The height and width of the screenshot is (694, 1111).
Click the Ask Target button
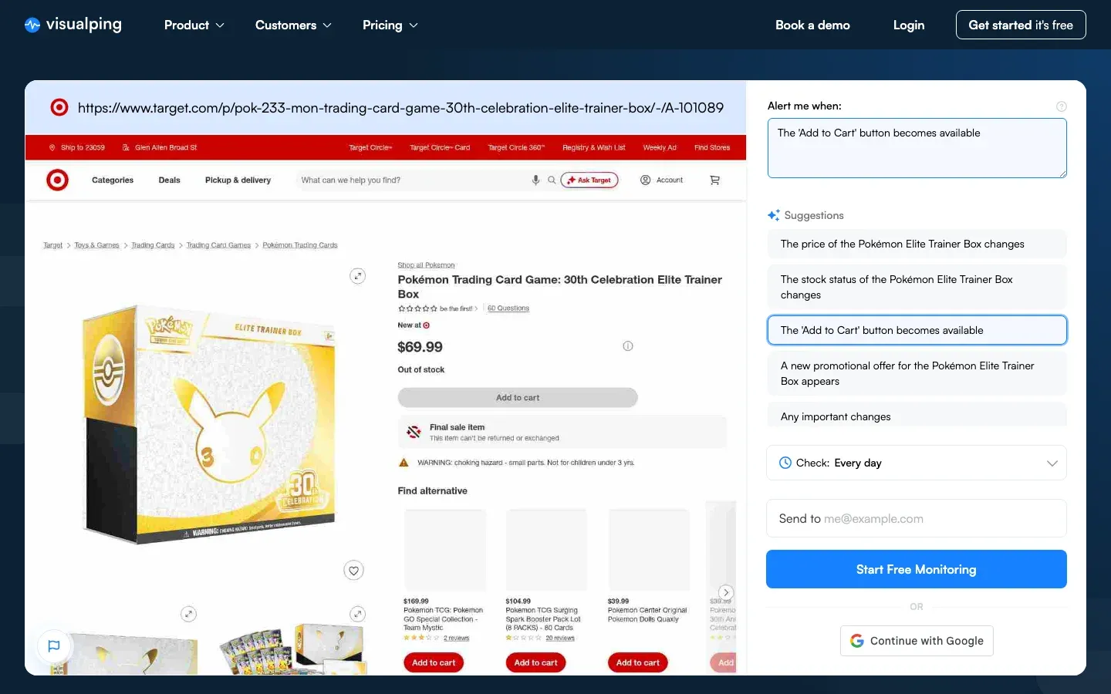pyautogui.click(x=589, y=180)
